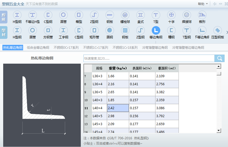Click section area cell 2.109
The image size is (228, 147).
click(167, 76)
